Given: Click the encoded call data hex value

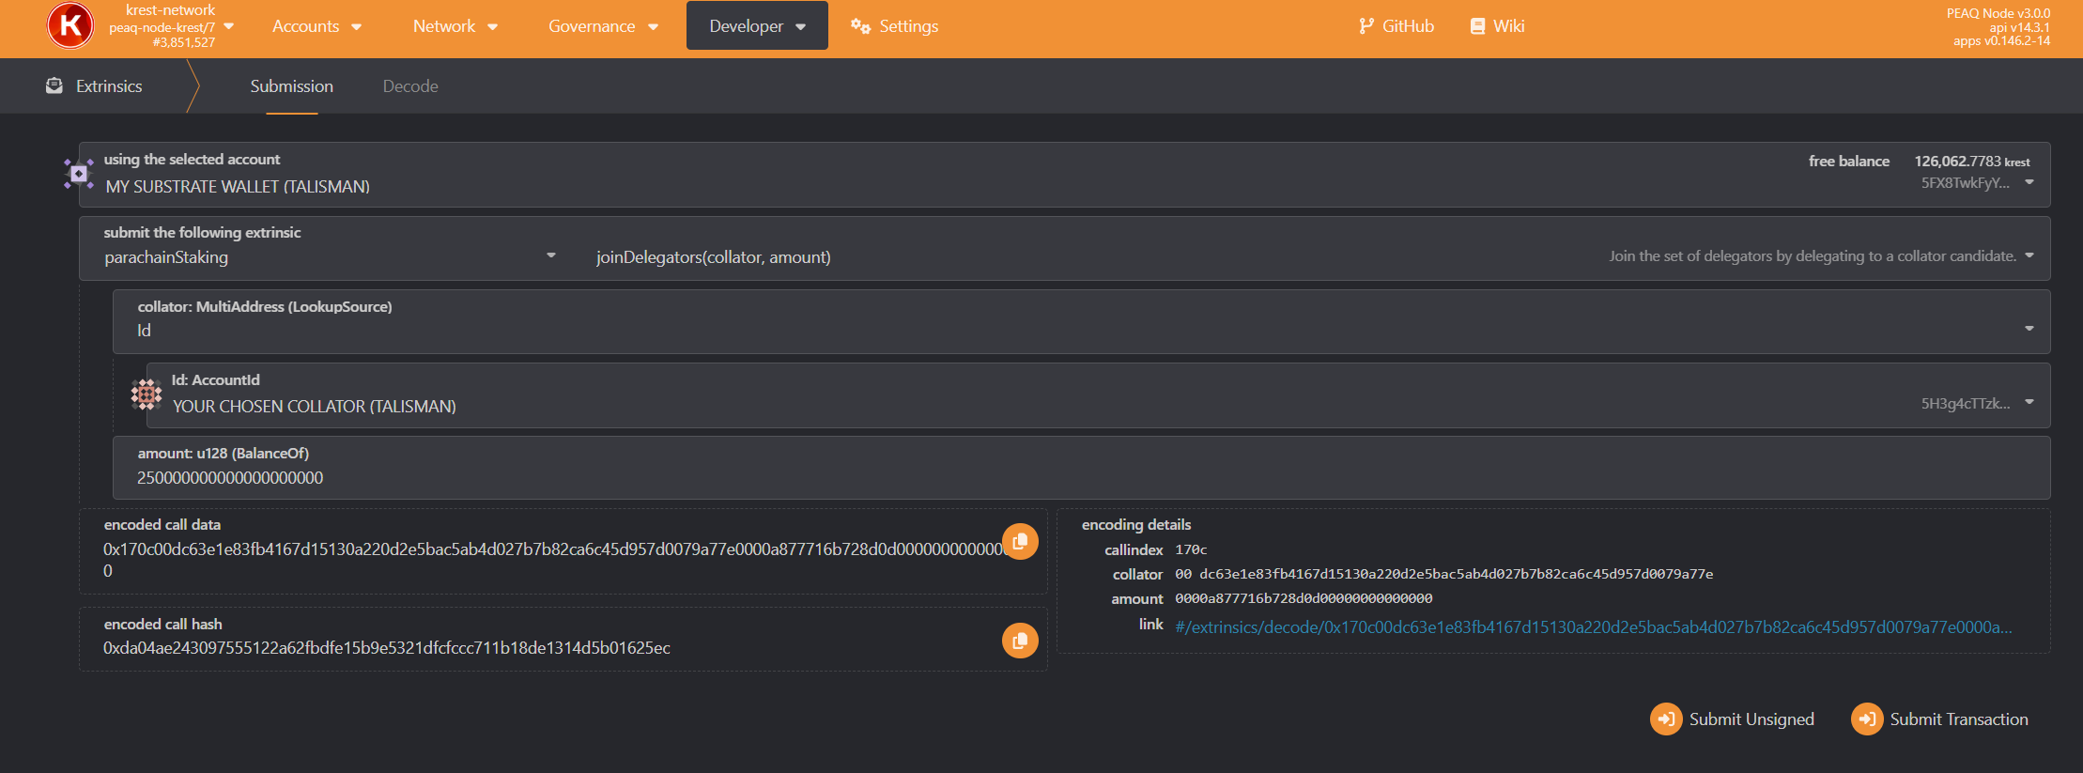Looking at the screenshot, I should pyautogui.click(x=556, y=560).
